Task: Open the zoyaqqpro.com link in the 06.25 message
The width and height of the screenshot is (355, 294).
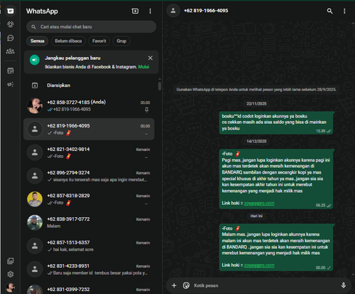Action: 259,204
